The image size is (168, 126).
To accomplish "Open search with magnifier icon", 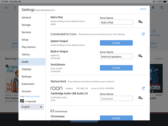I will coord(162,8).
